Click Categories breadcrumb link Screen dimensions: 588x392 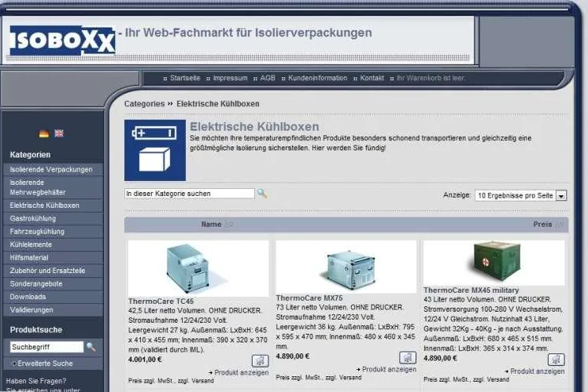point(144,104)
